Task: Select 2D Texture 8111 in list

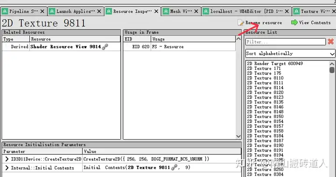Action: pos(265,83)
